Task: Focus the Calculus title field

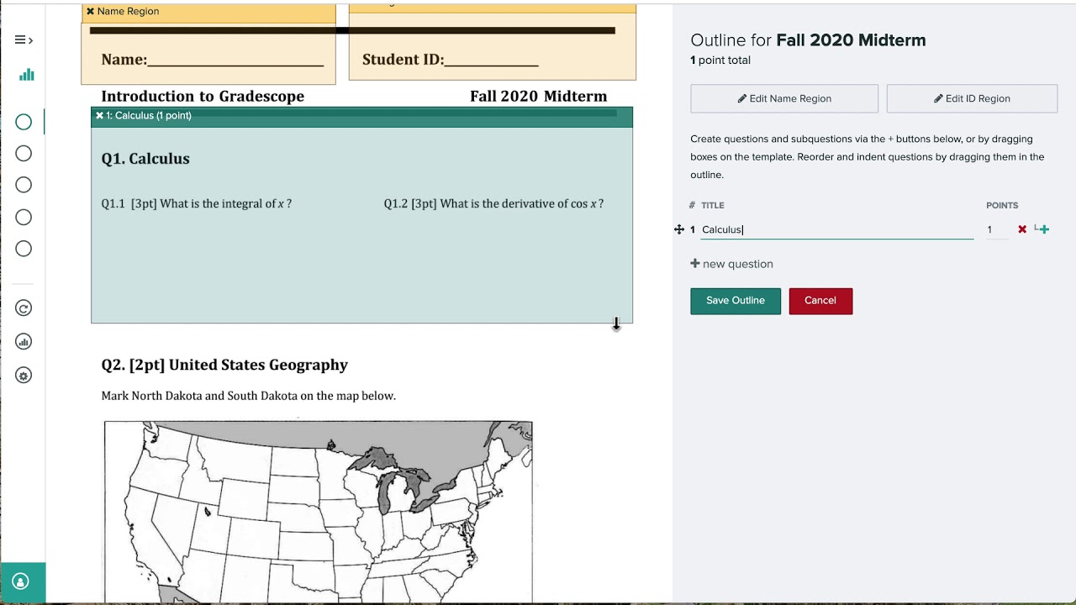Action: coord(836,229)
